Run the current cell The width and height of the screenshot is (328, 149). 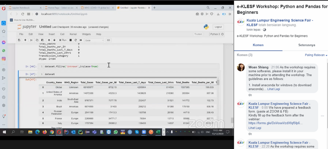pos(63,40)
